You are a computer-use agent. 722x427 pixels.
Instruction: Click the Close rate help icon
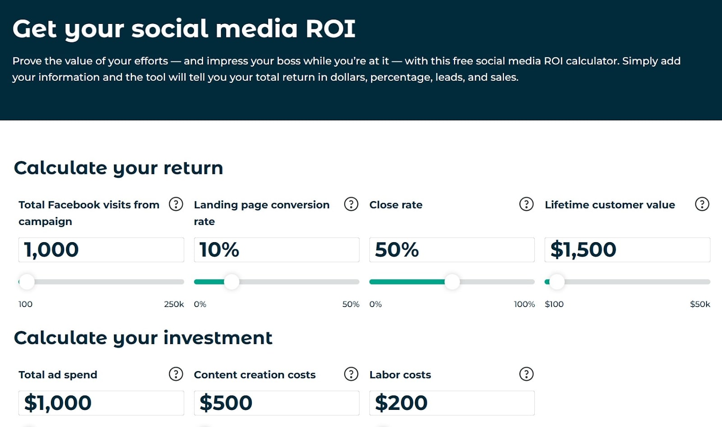(526, 204)
